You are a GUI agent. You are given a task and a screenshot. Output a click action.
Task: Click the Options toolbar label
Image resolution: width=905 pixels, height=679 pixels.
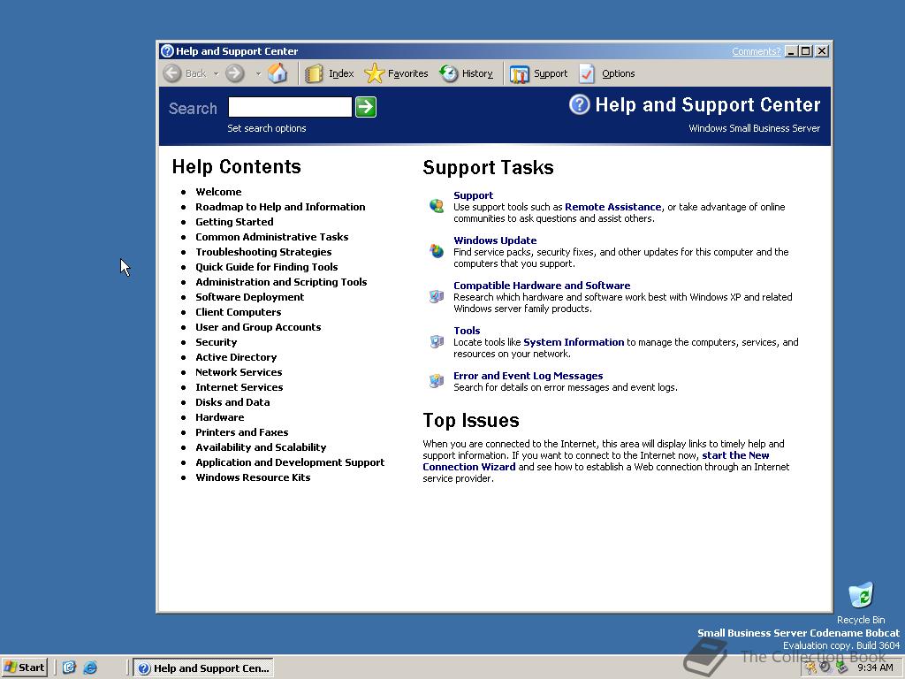pos(618,73)
